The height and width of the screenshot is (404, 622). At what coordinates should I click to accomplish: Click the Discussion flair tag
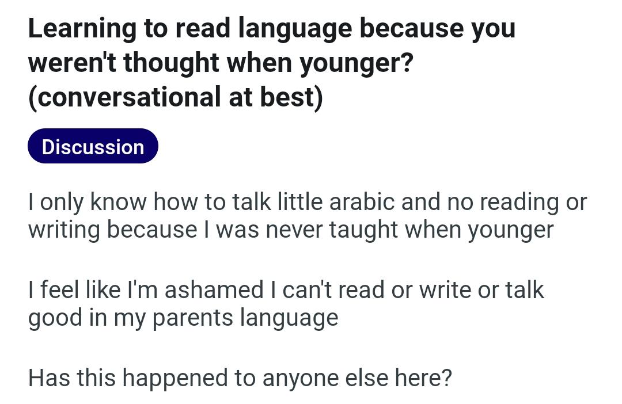[93, 146]
